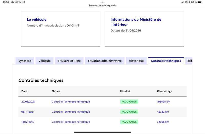This screenshot has width=205, height=134.
Task: Click the Informations du Ministère de l'Intérieur heading
Action: click(136, 22)
